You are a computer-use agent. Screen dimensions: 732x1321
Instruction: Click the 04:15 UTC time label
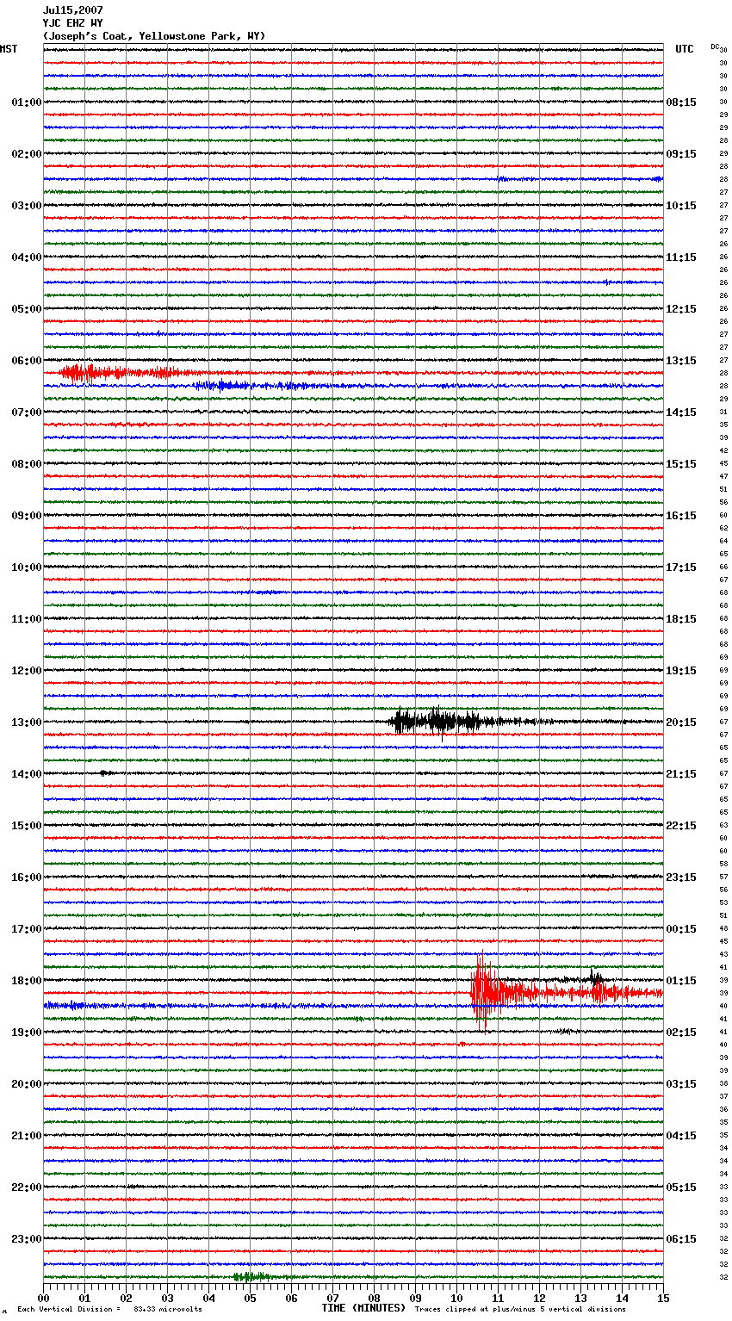click(x=681, y=1136)
